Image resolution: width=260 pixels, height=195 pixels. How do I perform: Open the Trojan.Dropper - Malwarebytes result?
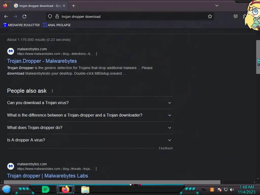pos(42,61)
